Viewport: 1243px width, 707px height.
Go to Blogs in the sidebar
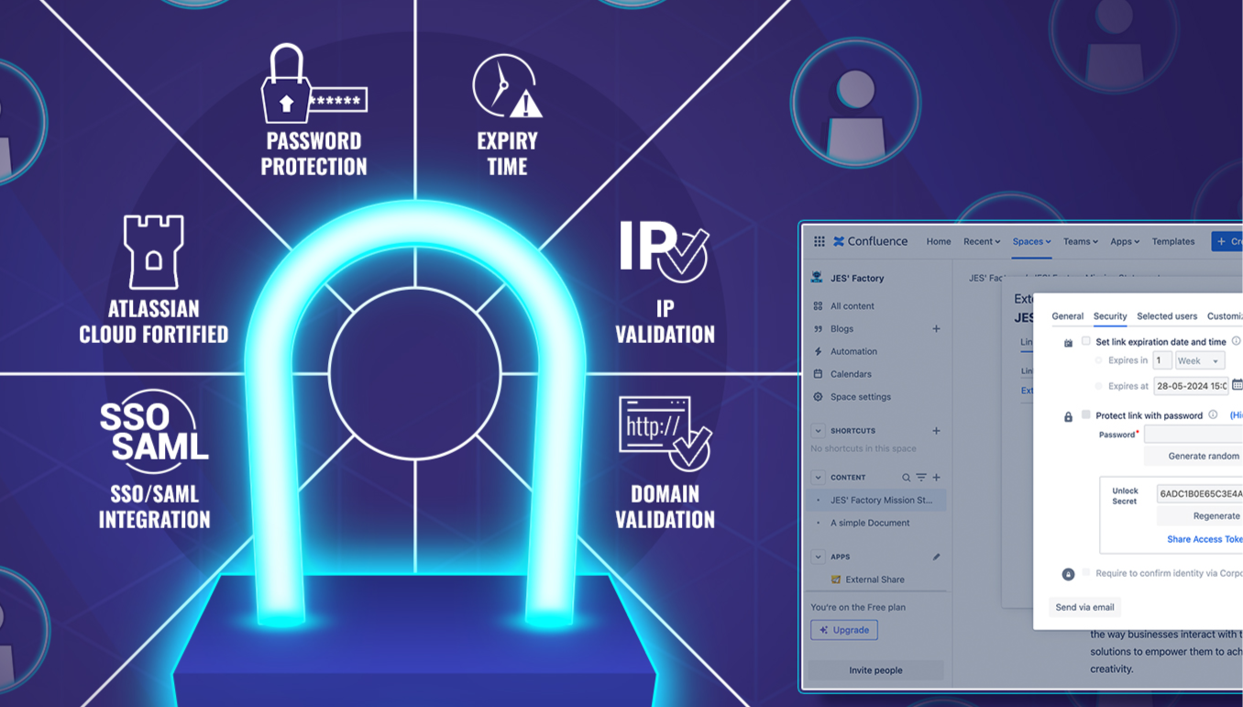[x=841, y=328]
